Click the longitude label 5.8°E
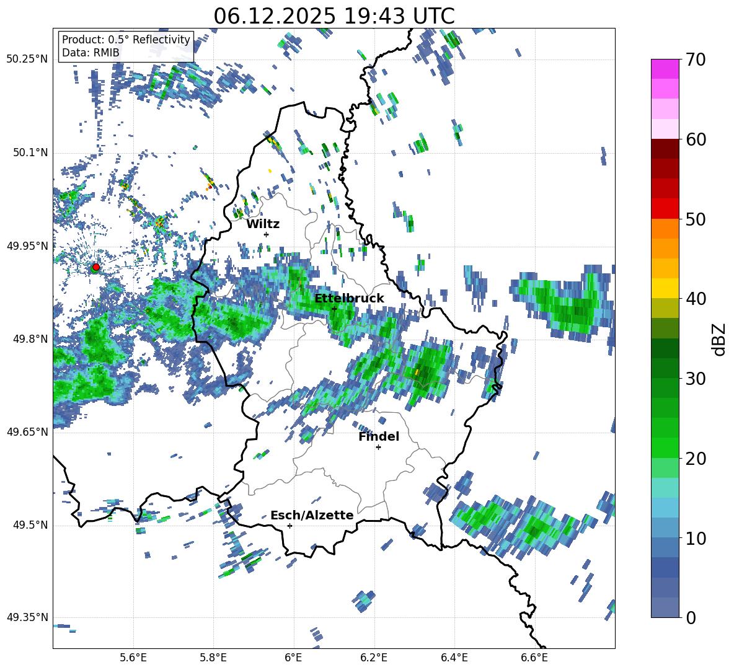The image size is (734, 670). coord(213,658)
